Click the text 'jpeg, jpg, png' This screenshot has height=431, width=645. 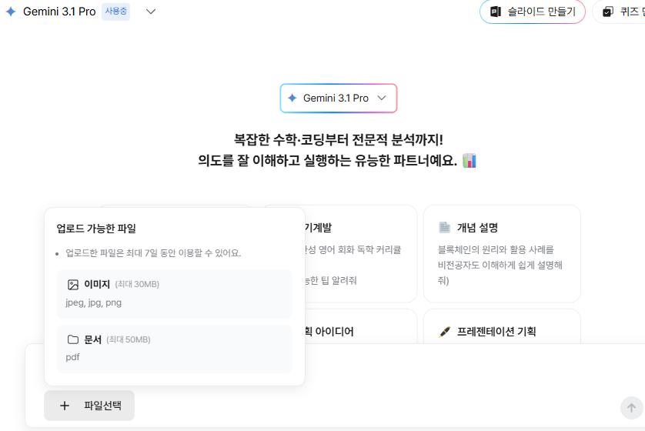click(x=93, y=302)
